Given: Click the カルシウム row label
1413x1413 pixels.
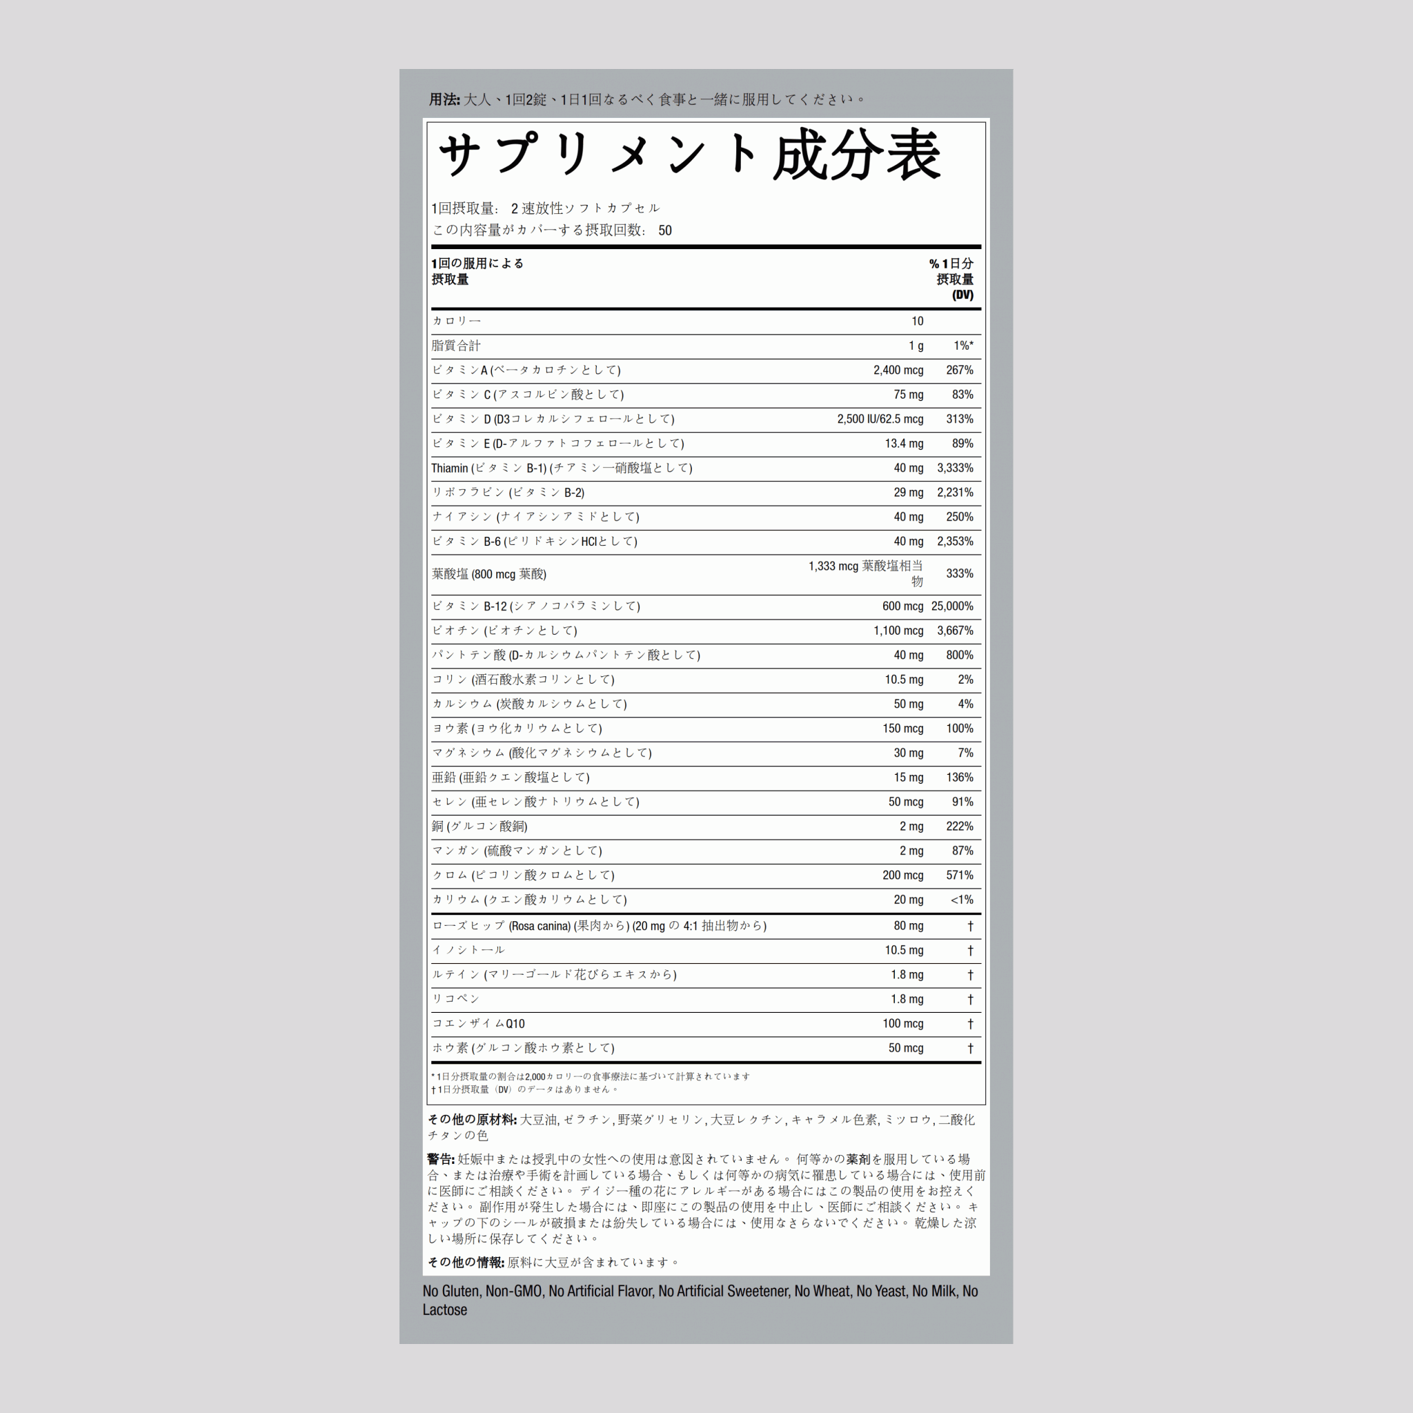Looking at the screenshot, I should coord(529,704).
